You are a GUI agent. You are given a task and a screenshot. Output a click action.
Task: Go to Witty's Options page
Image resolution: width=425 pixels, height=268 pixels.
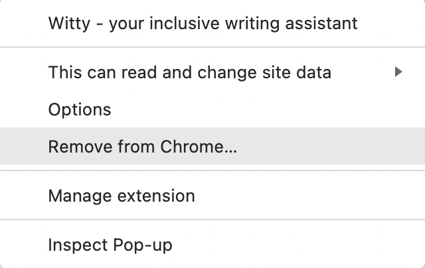(80, 109)
